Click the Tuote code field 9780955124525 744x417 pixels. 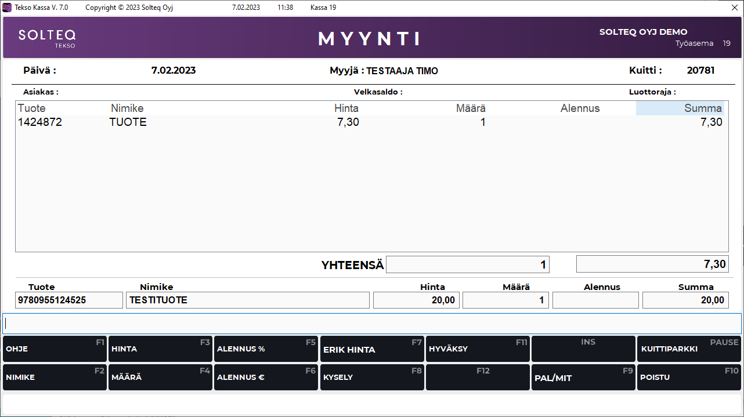[69, 300]
